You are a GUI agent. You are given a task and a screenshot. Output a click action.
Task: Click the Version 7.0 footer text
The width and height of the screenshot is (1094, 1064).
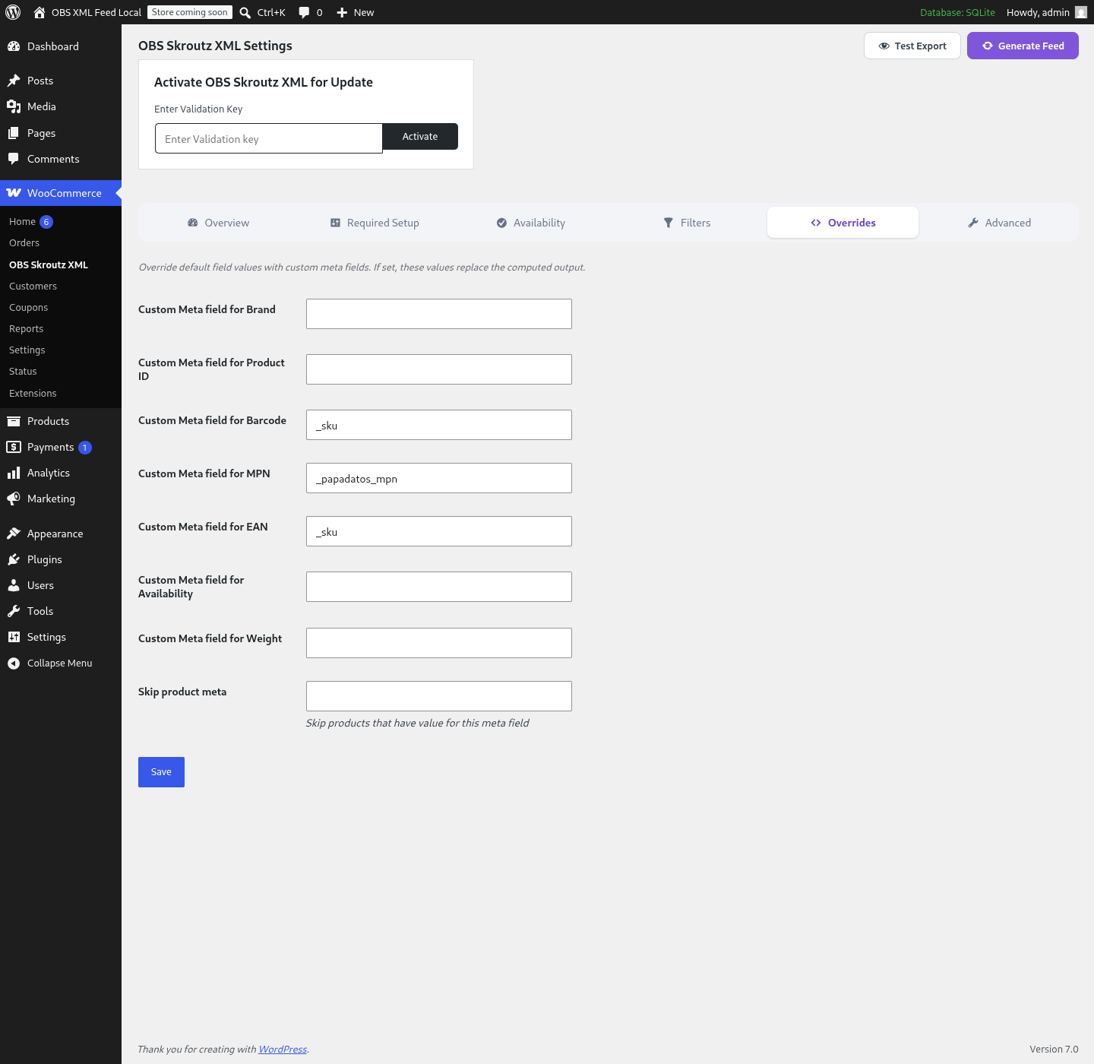coord(1054,1050)
